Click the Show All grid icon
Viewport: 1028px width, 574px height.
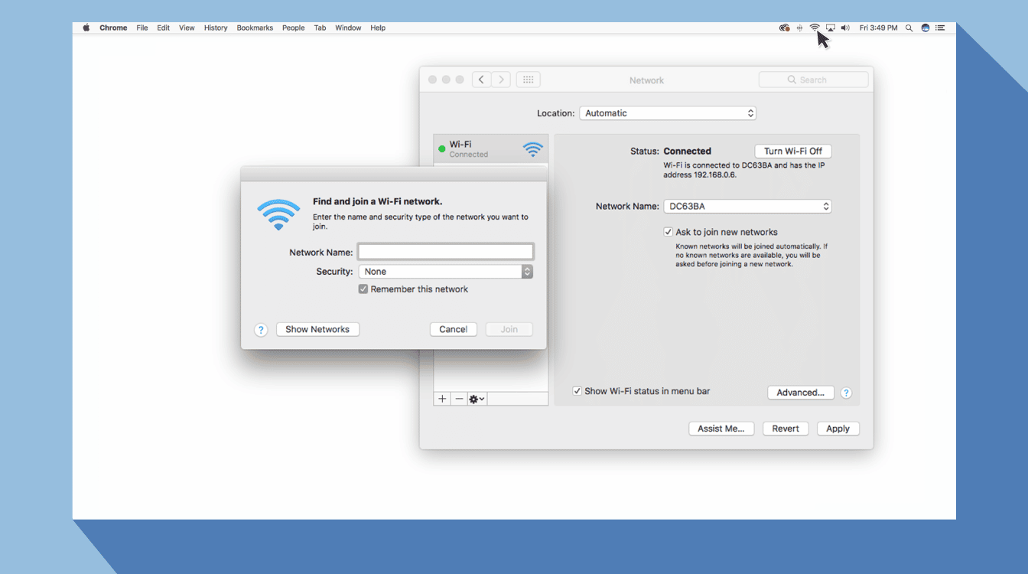(529, 80)
